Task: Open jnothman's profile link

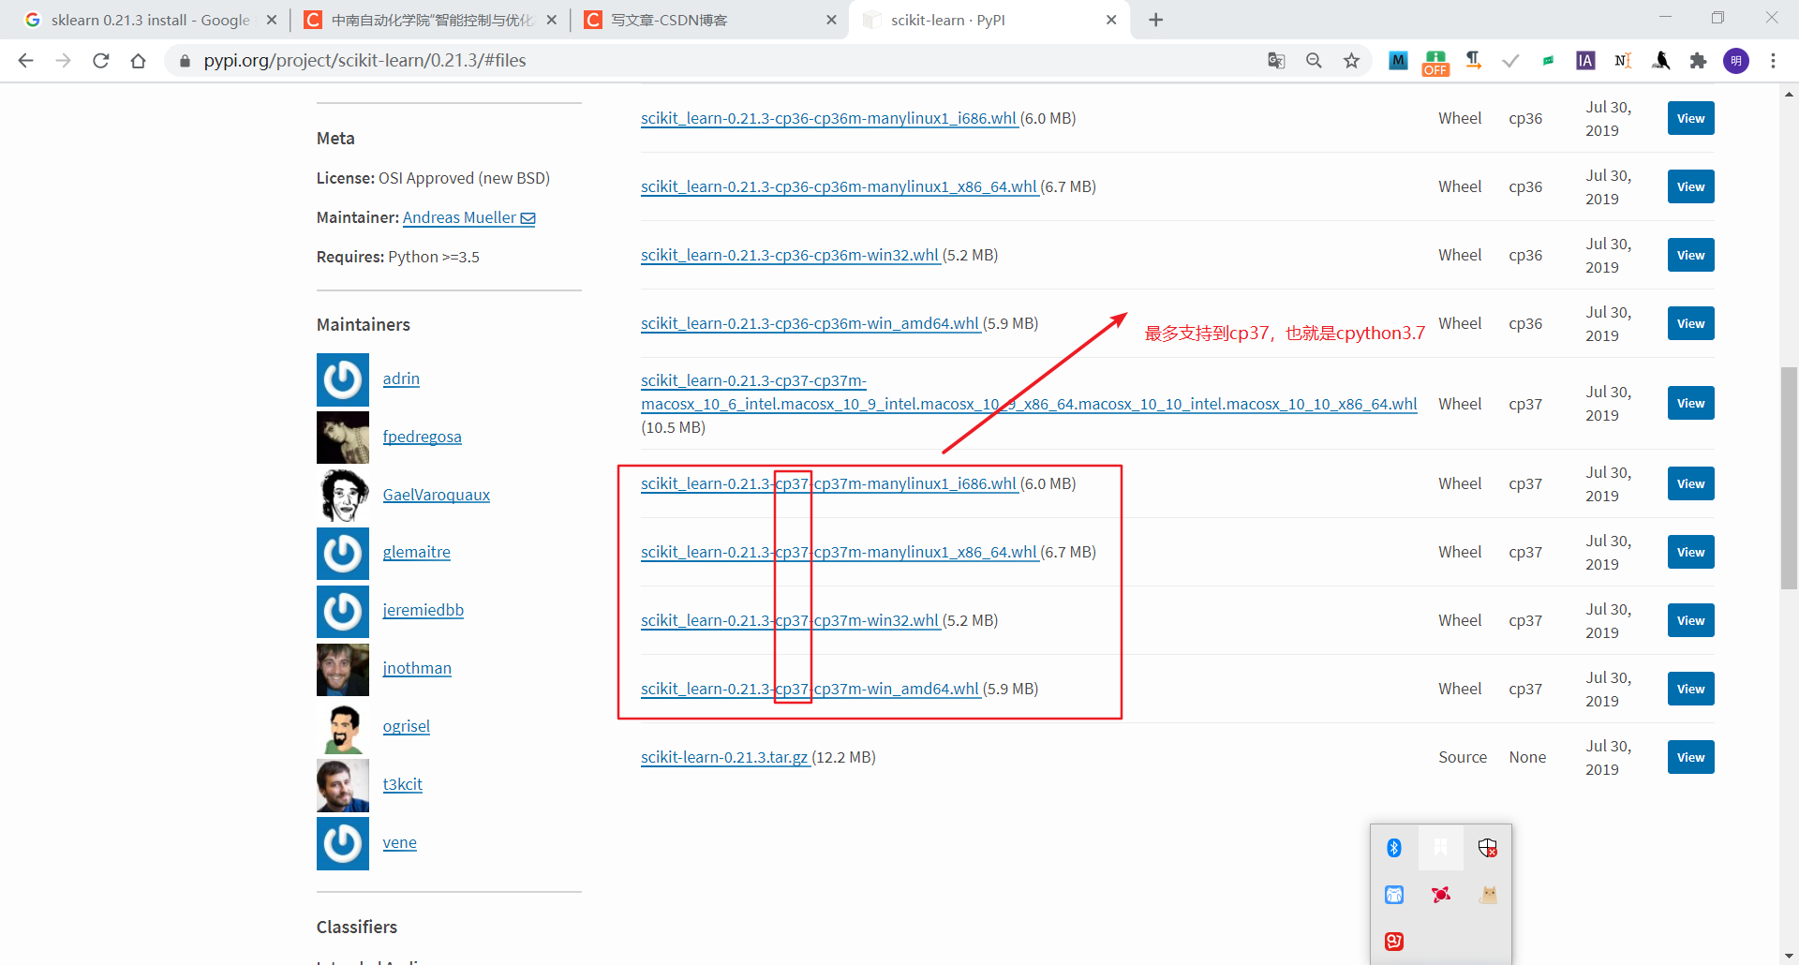Action: pos(417,668)
